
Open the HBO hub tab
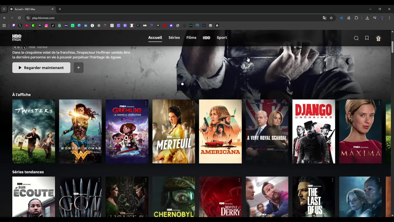point(207,38)
